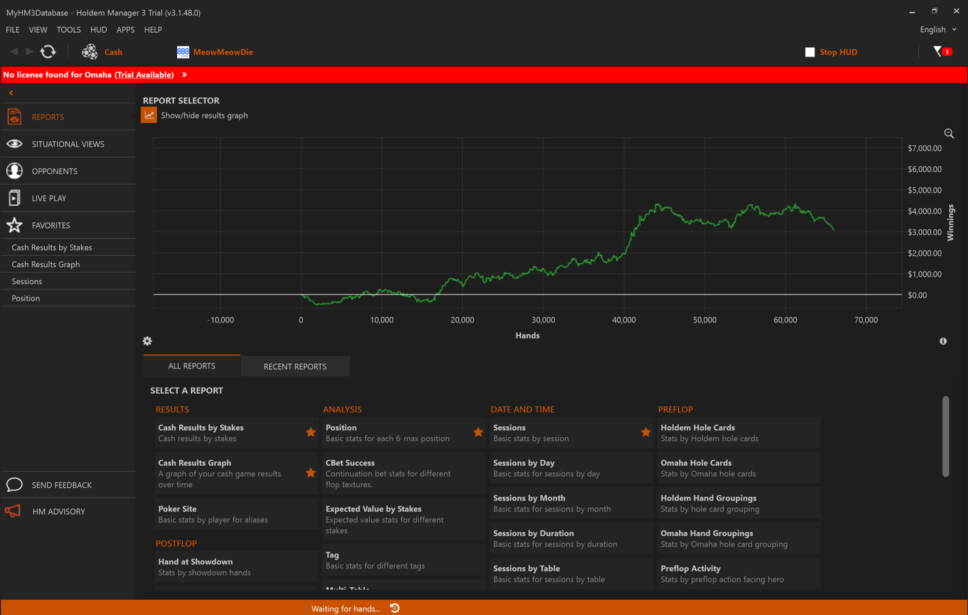This screenshot has height=615, width=968.
Task: Open the Tag report
Action: 404,560
